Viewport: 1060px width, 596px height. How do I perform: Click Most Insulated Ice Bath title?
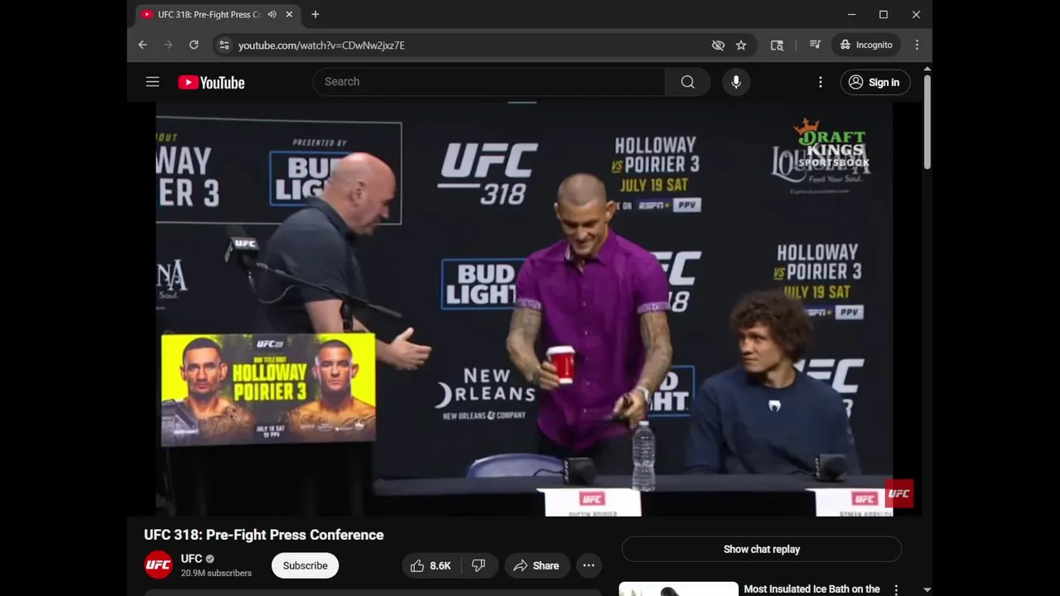812,589
